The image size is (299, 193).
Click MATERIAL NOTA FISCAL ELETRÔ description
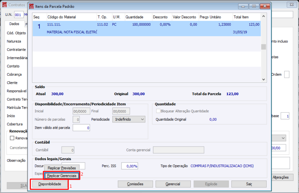[72, 32]
